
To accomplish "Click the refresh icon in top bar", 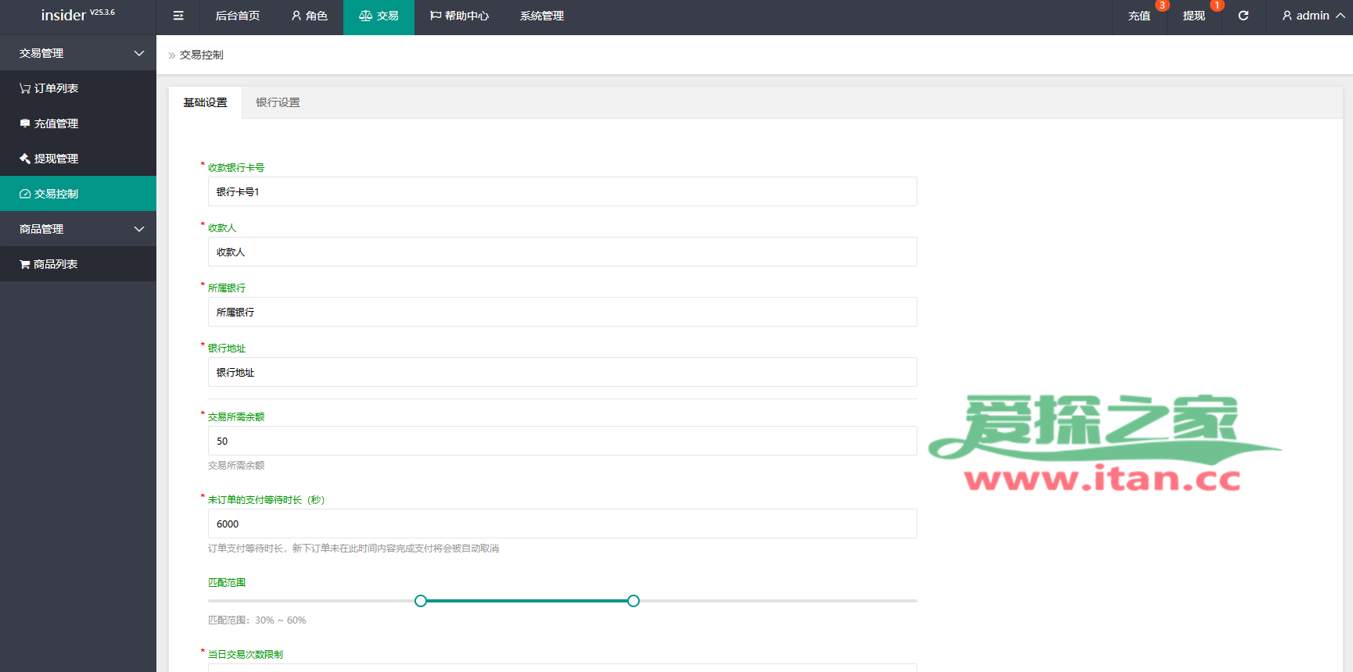I will (1243, 16).
